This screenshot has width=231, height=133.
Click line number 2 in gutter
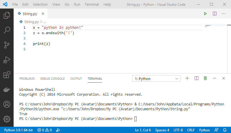[x=24, y=33]
